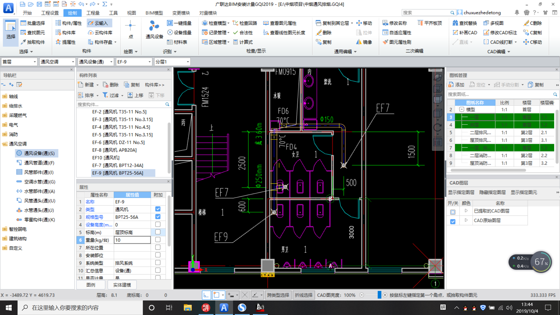This screenshot has height=315, width=560.
Task: Click 图元属性刷 property brush tool
Action: [397, 42]
